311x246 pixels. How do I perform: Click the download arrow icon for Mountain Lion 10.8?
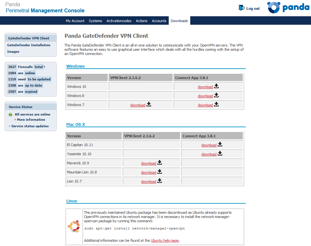tap(160, 171)
